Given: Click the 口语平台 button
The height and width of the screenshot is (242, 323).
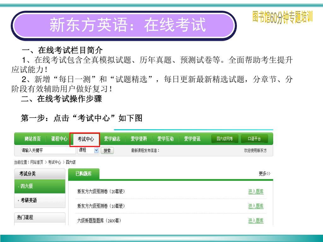Looking at the screenshot, I should click(254, 139).
